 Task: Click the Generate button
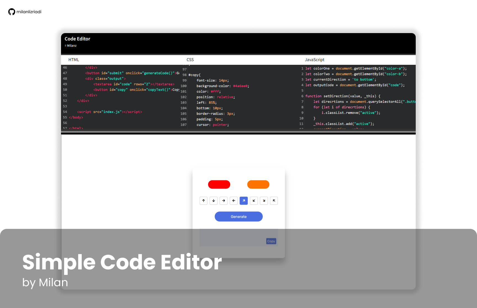click(x=239, y=216)
